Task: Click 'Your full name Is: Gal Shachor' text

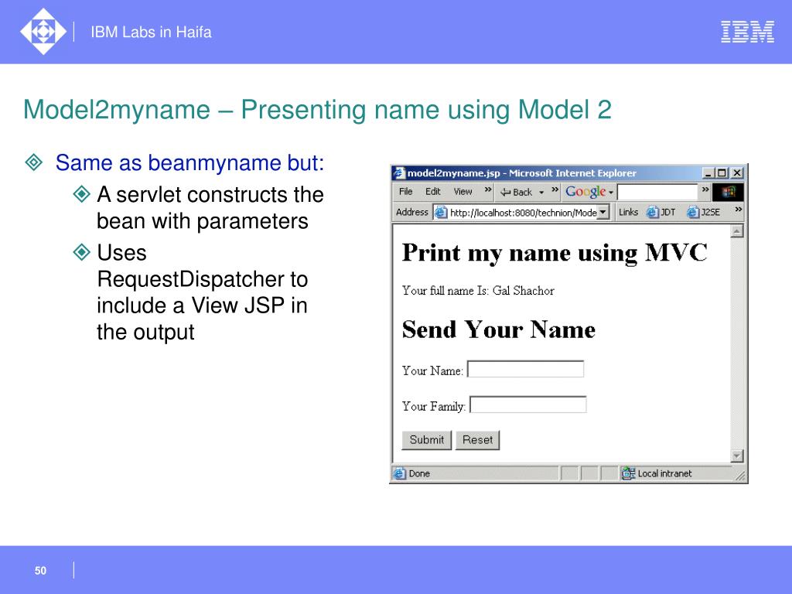Action: [478, 291]
